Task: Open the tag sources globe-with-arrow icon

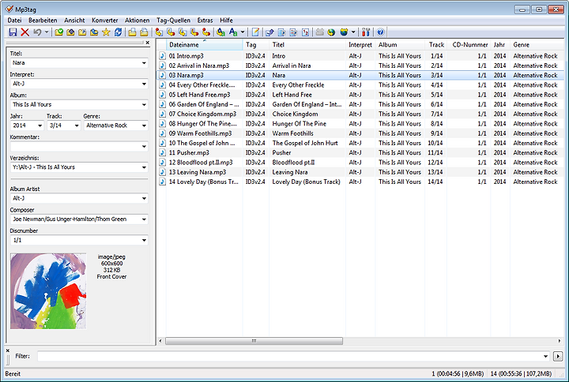Action: (x=344, y=32)
